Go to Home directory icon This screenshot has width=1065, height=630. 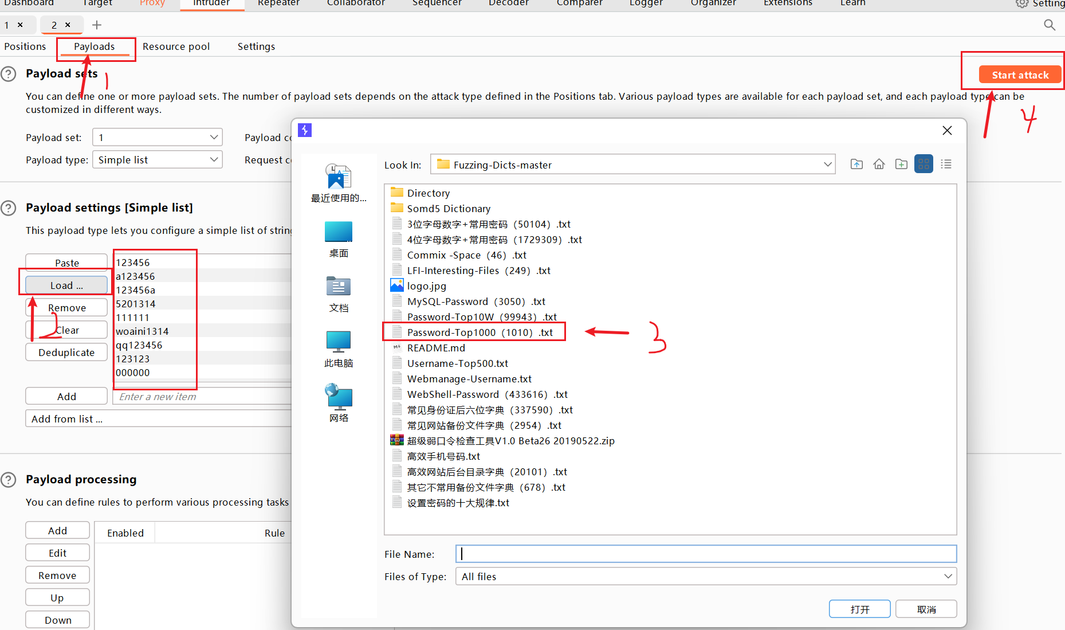click(x=879, y=165)
